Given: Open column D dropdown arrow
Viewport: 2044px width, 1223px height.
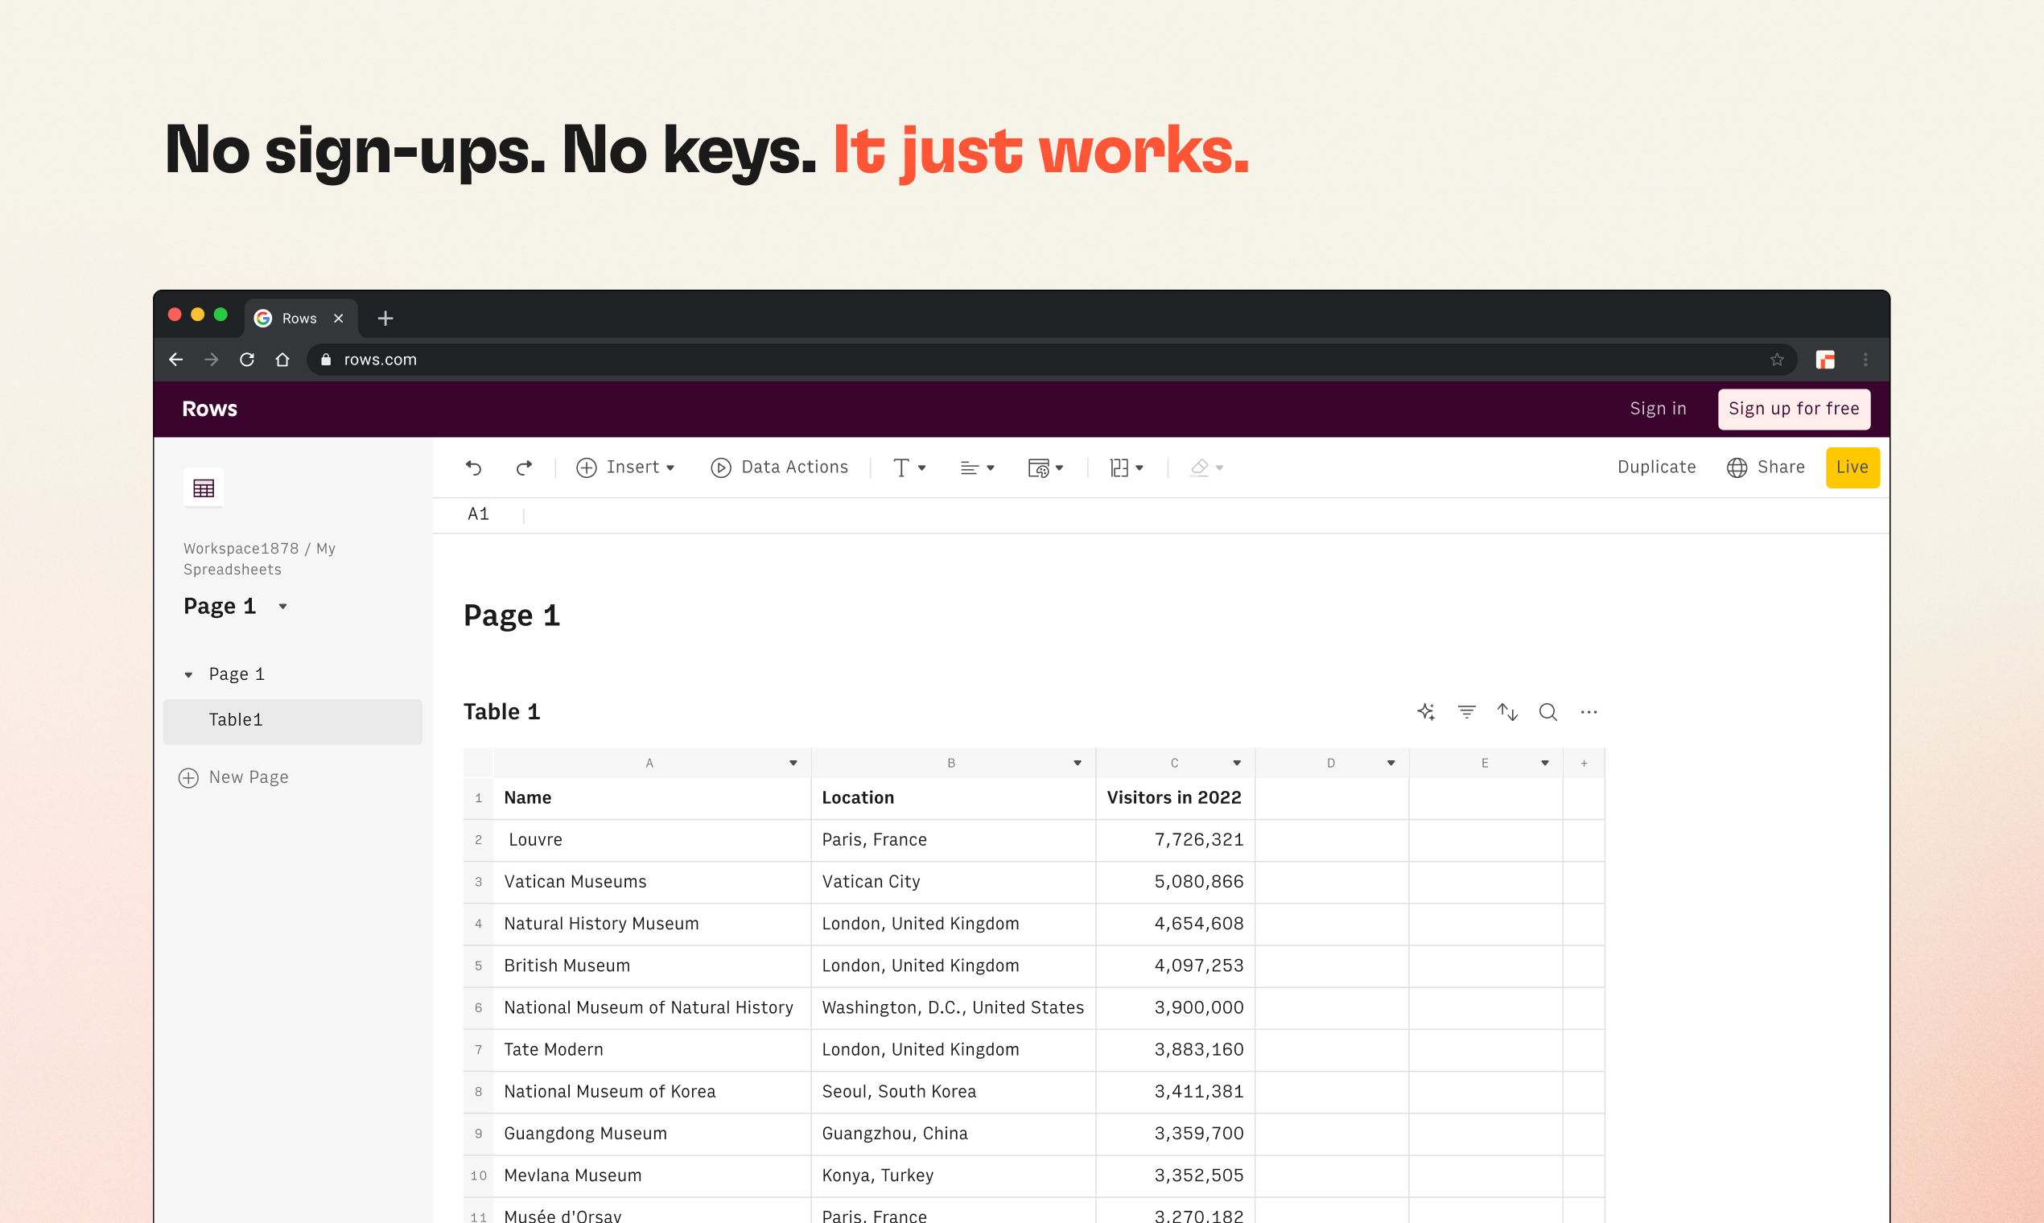Looking at the screenshot, I should [x=1391, y=763].
